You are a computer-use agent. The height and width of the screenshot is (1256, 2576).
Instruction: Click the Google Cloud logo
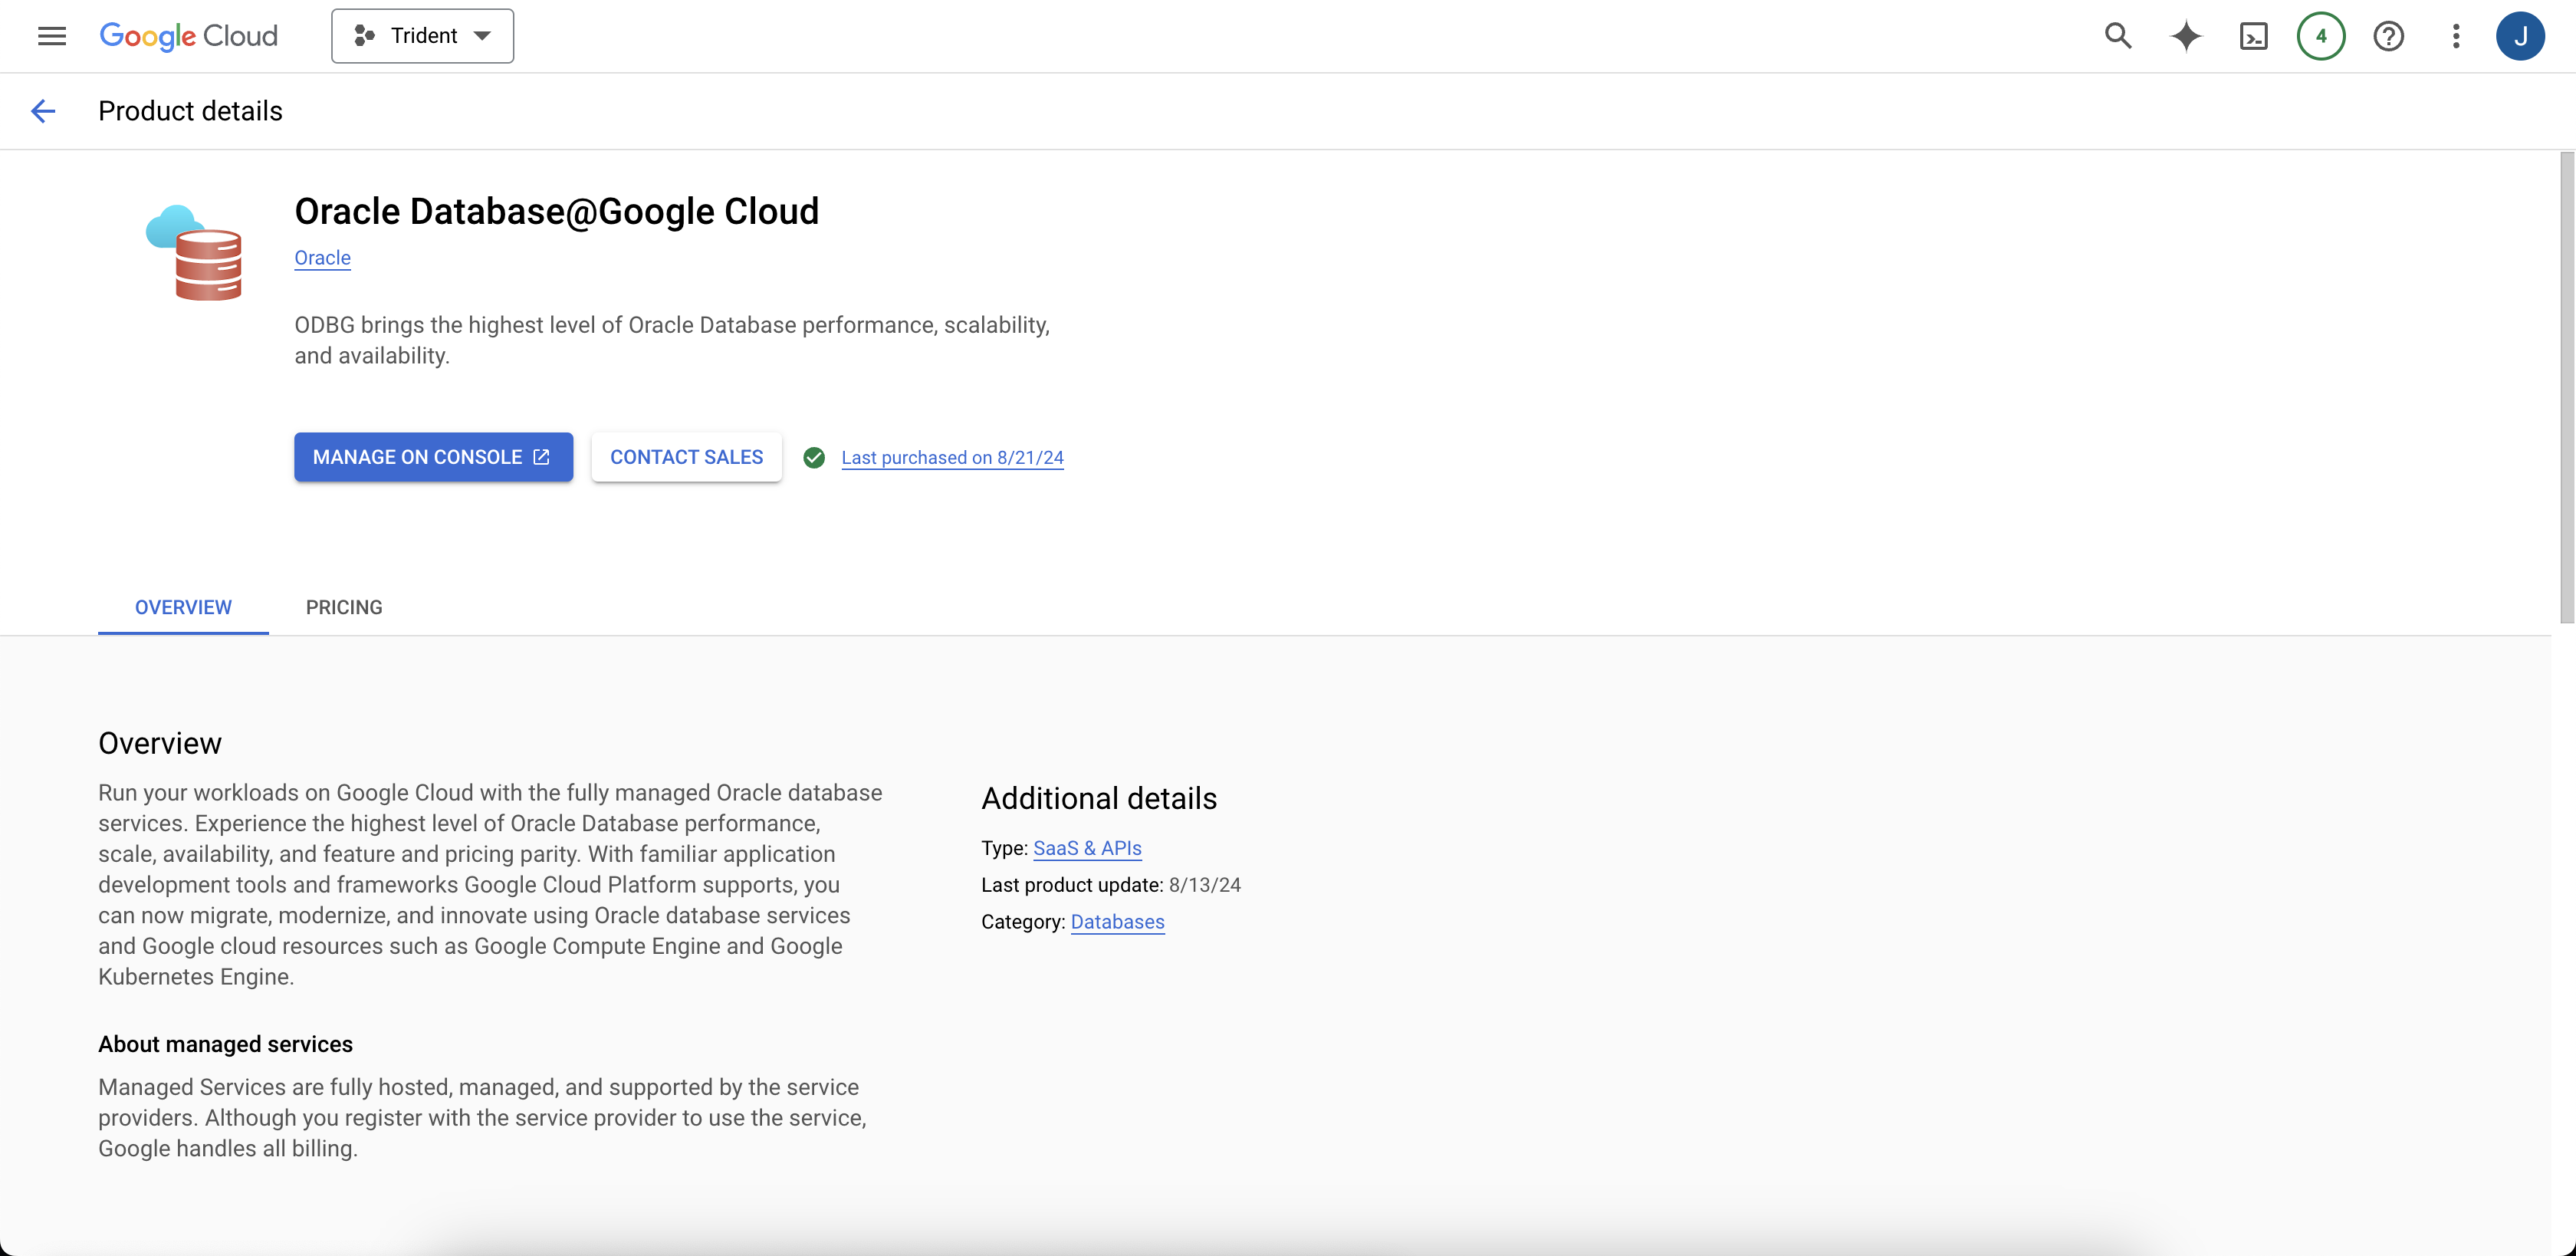[x=188, y=36]
